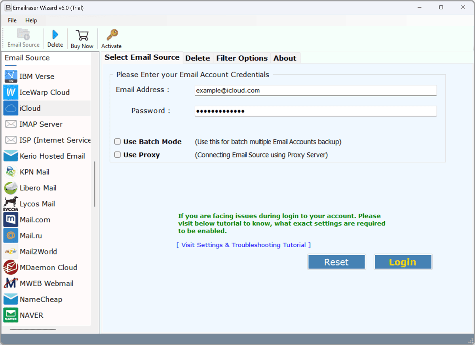Open the About tab
Screen dimensions: 475x345
tap(285, 58)
